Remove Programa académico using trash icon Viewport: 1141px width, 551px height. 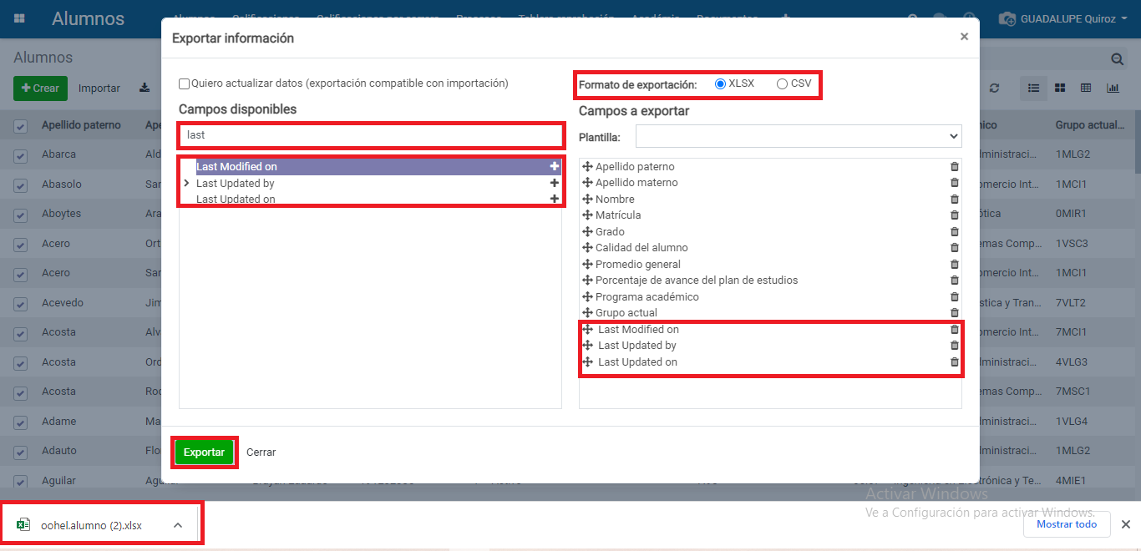[x=955, y=297]
